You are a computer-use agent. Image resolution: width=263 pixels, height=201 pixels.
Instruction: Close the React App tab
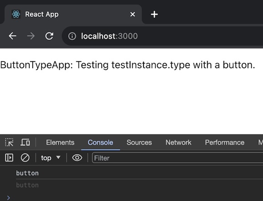point(133,15)
